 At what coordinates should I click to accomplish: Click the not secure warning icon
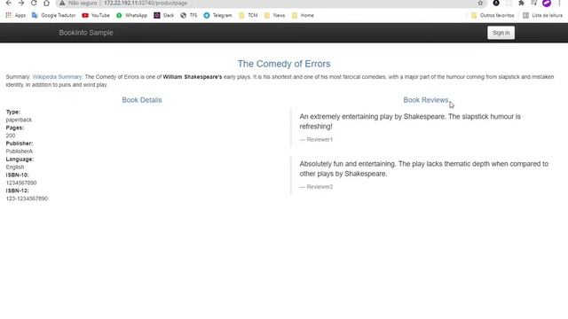[62, 3]
